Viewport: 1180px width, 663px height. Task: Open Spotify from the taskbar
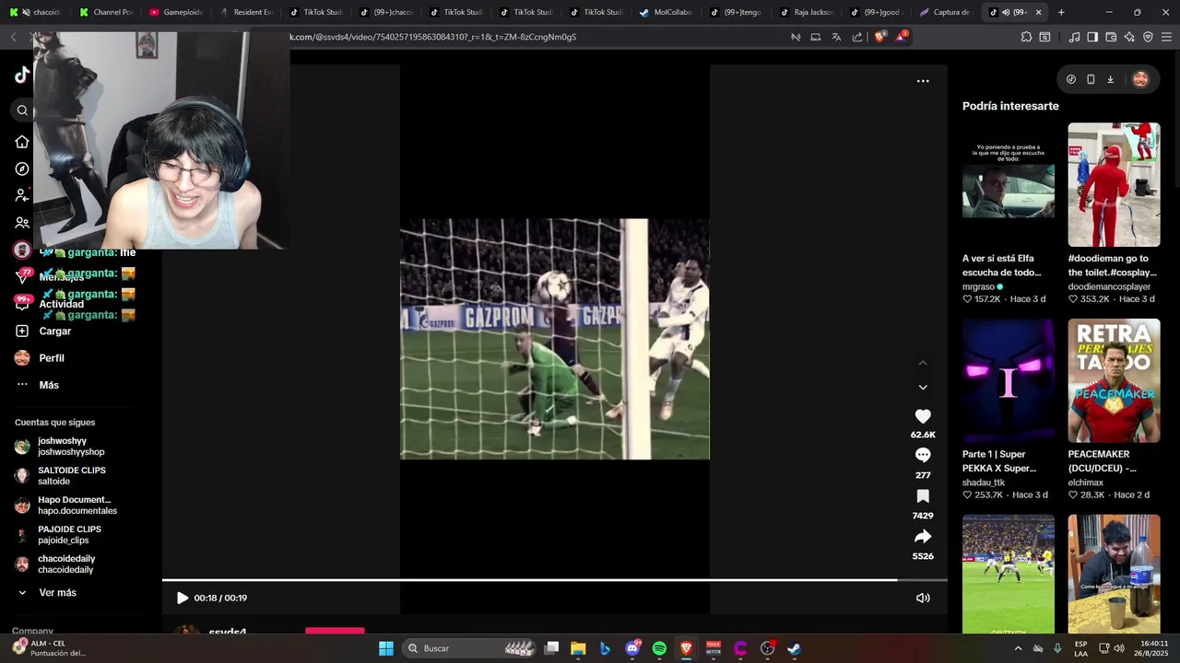[659, 648]
